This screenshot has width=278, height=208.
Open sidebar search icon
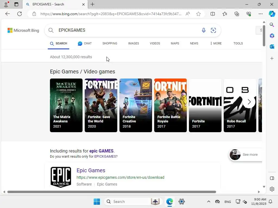click(x=272, y=25)
